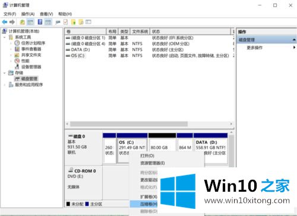Image resolution: width=297 pixels, height=216 pixels.
Task: Select the OS (C:) volume list row
Action: (x=150, y=56)
